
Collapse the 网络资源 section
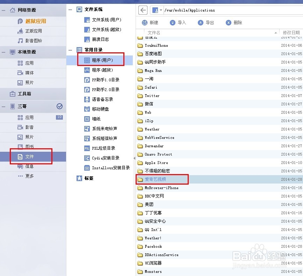(4, 10)
